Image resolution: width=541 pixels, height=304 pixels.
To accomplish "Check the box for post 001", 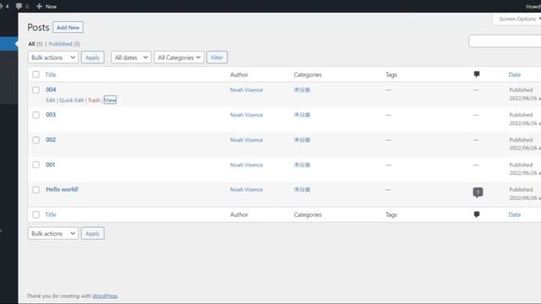I will 36,165.
